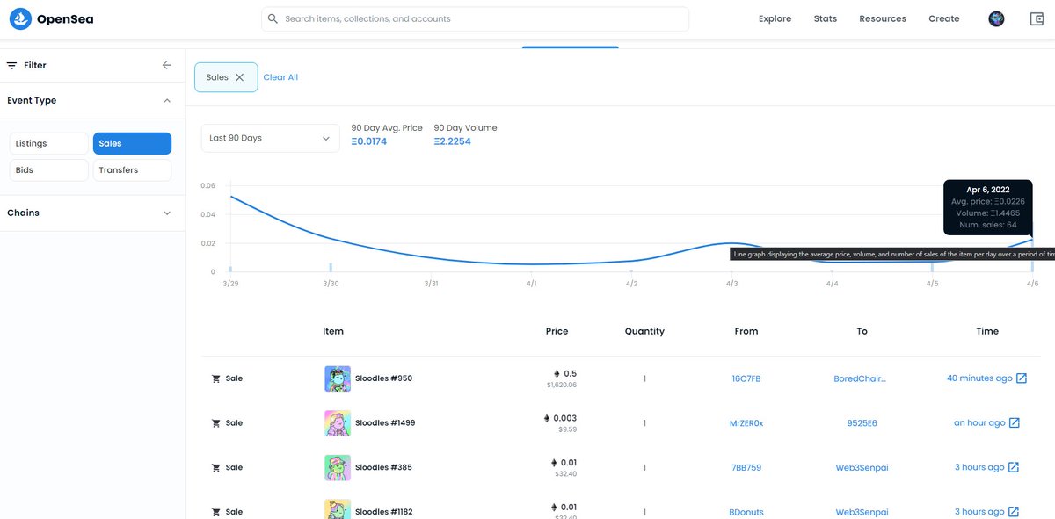Open the external link for Sloodles #1182 sale
This screenshot has height=519, width=1055.
click(1014, 511)
